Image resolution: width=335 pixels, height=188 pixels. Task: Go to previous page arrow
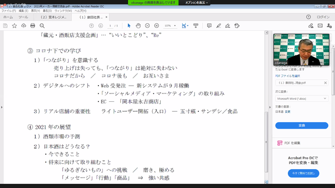pos(92,26)
